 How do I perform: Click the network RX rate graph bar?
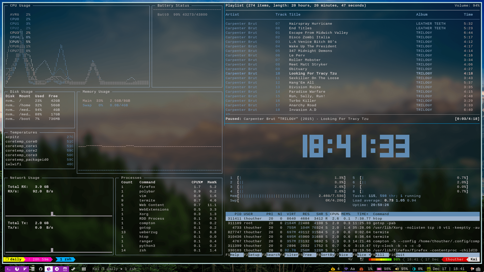[x=52, y=214]
